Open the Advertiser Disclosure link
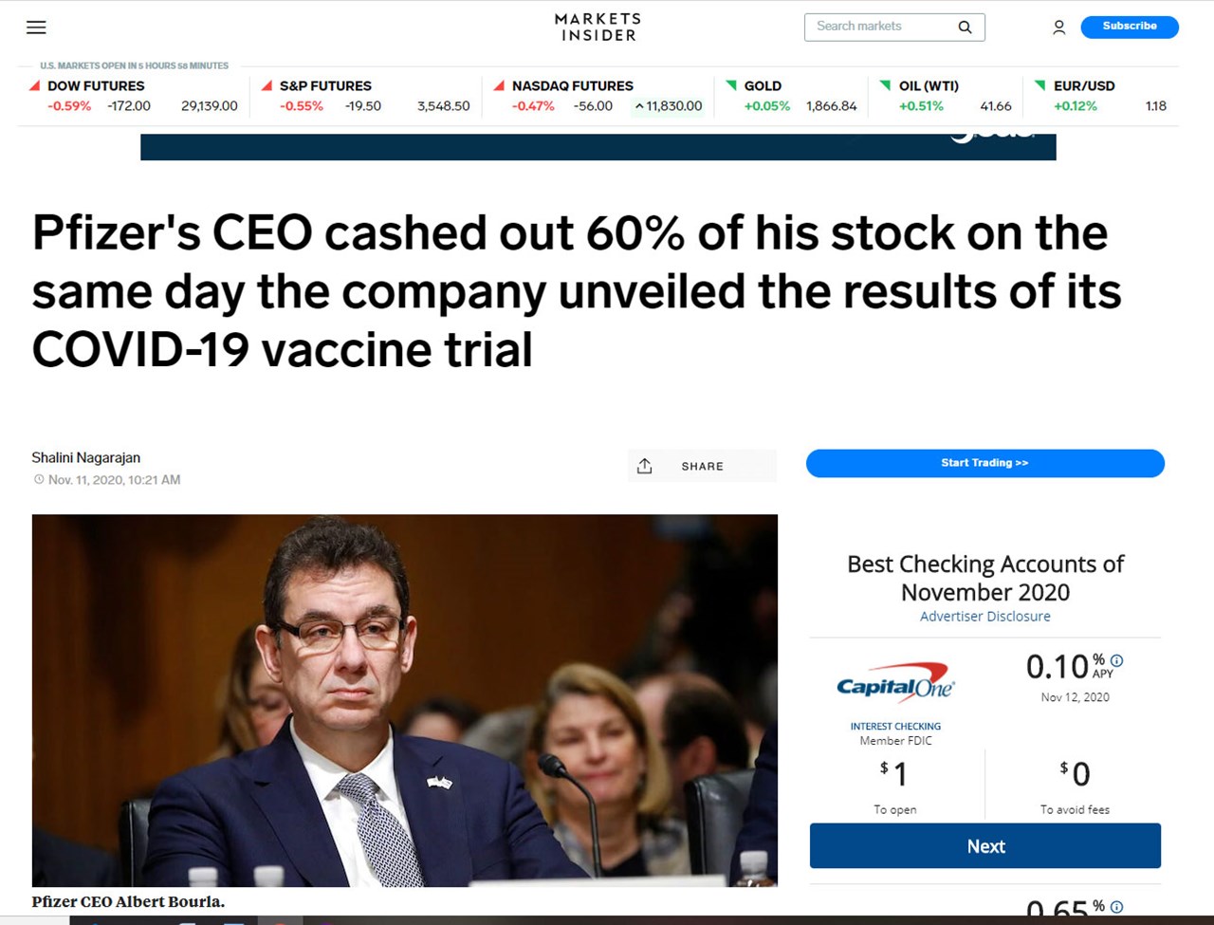The width and height of the screenshot is (1214, 925). pyautogui.click(x=984, y=617)
